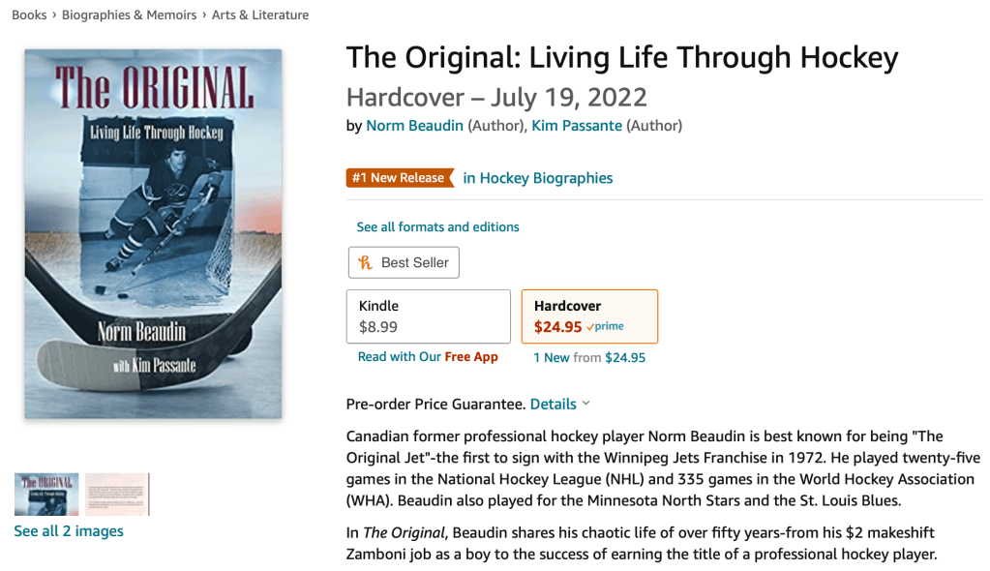
Task: Go to Biographies & Memoirs breadcrumb
Action: coord(129,15)
